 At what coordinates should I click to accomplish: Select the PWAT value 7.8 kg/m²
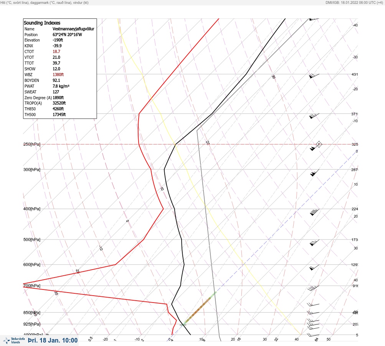(x=61, y=86)
